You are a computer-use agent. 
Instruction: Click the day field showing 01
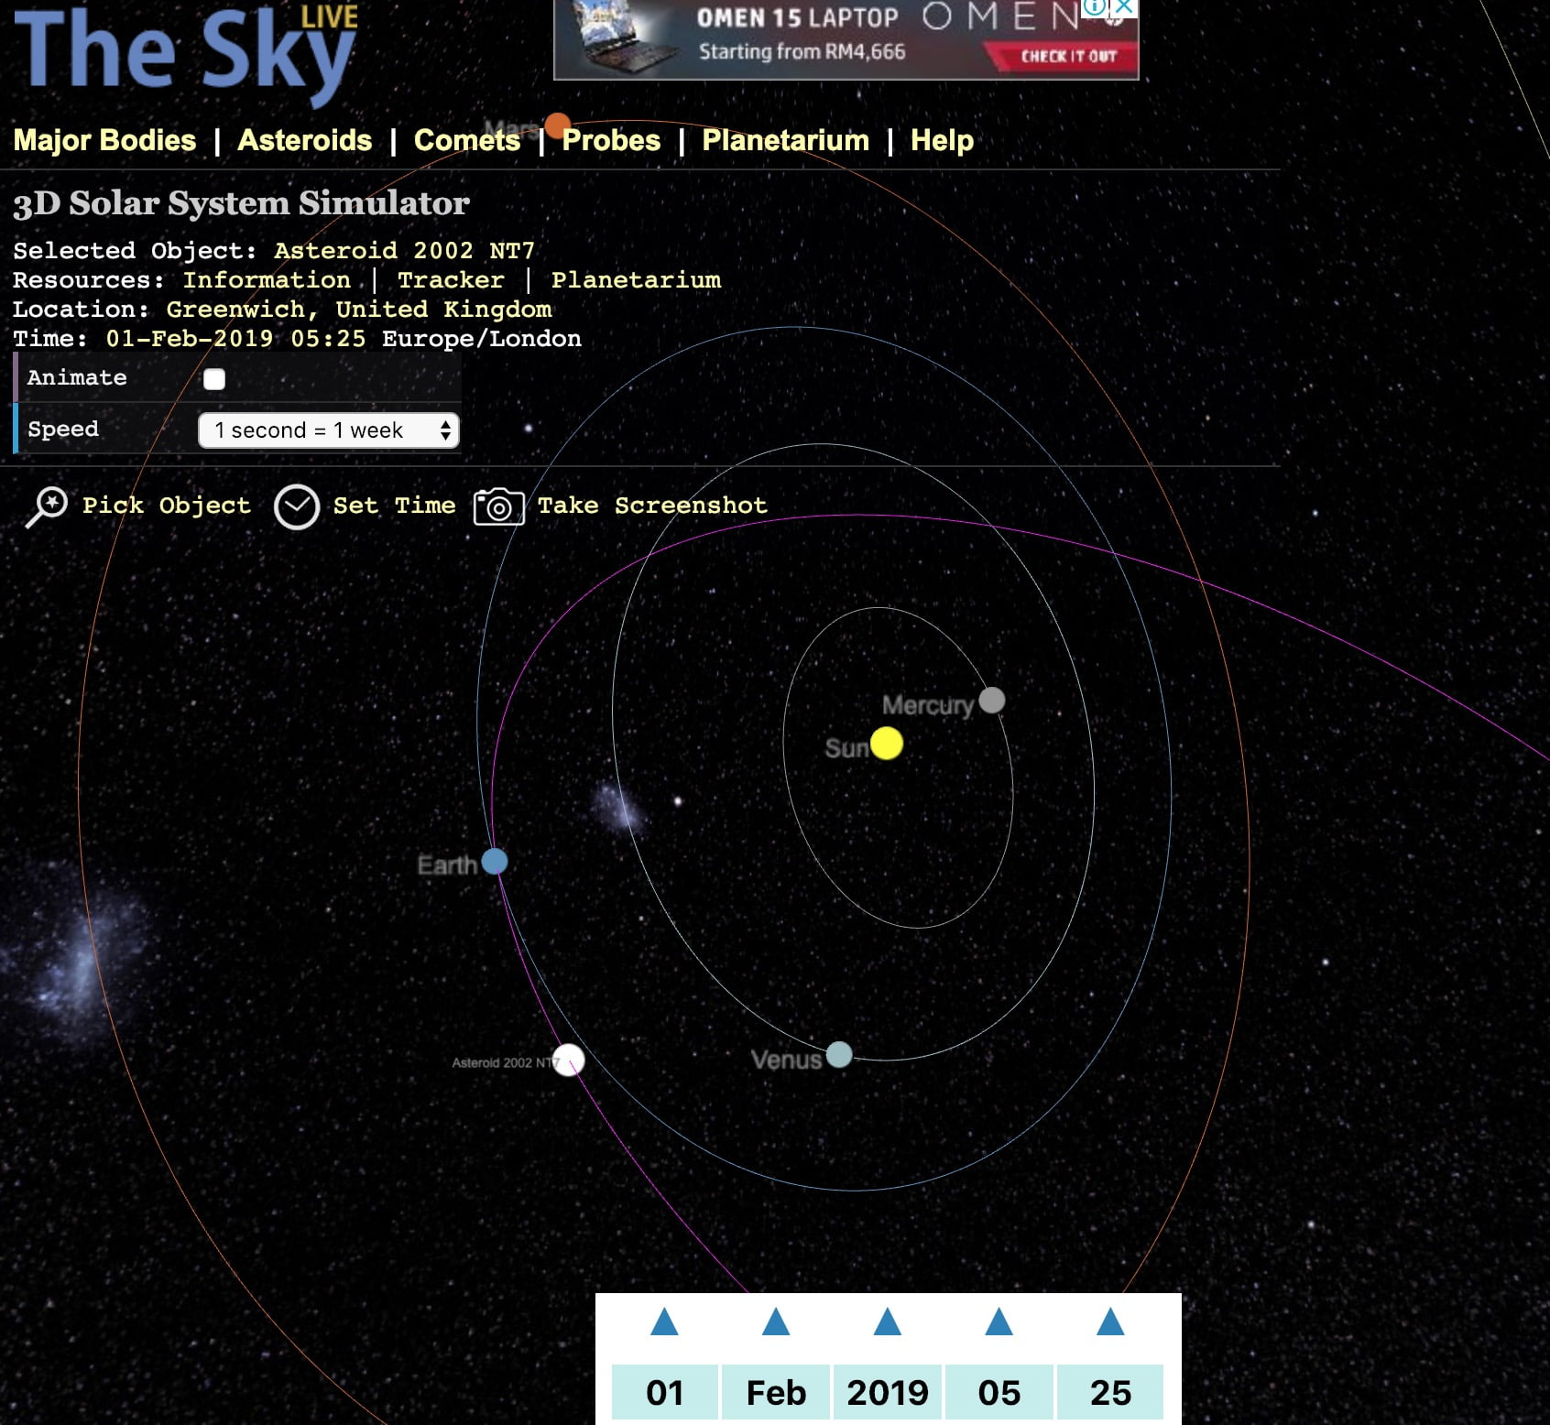(x=665, y=1392)
